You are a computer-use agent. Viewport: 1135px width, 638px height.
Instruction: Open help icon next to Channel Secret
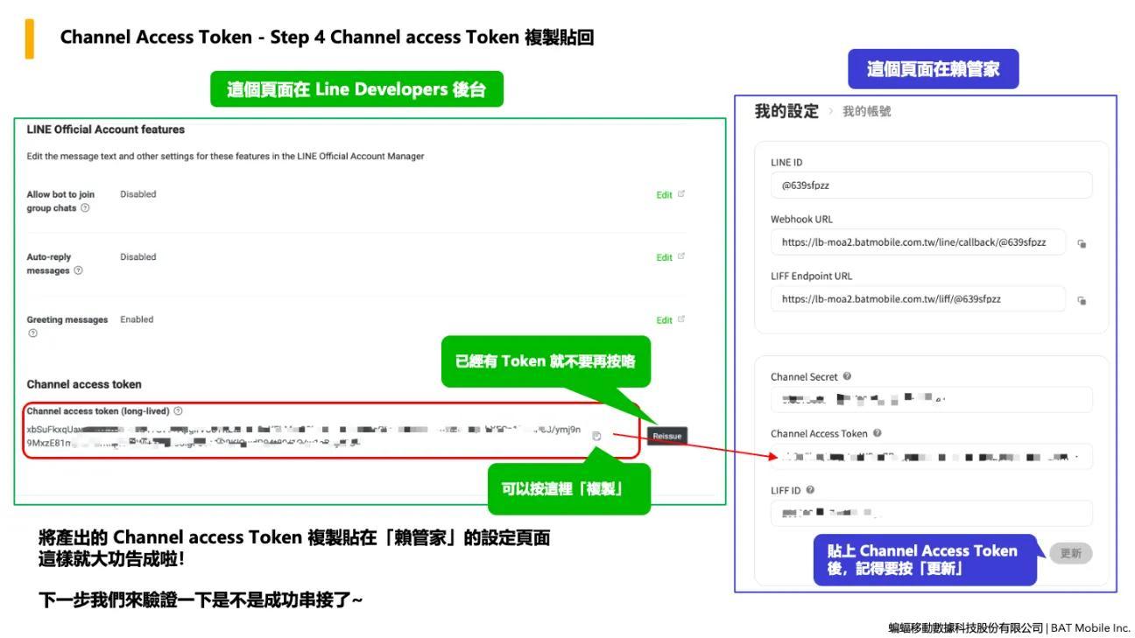(x=847, y=377)
